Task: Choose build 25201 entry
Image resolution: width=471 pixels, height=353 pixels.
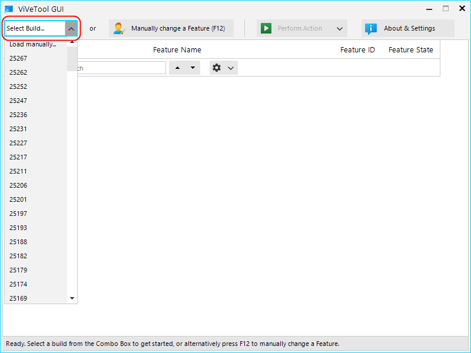Action: click(x=36, y=199)
